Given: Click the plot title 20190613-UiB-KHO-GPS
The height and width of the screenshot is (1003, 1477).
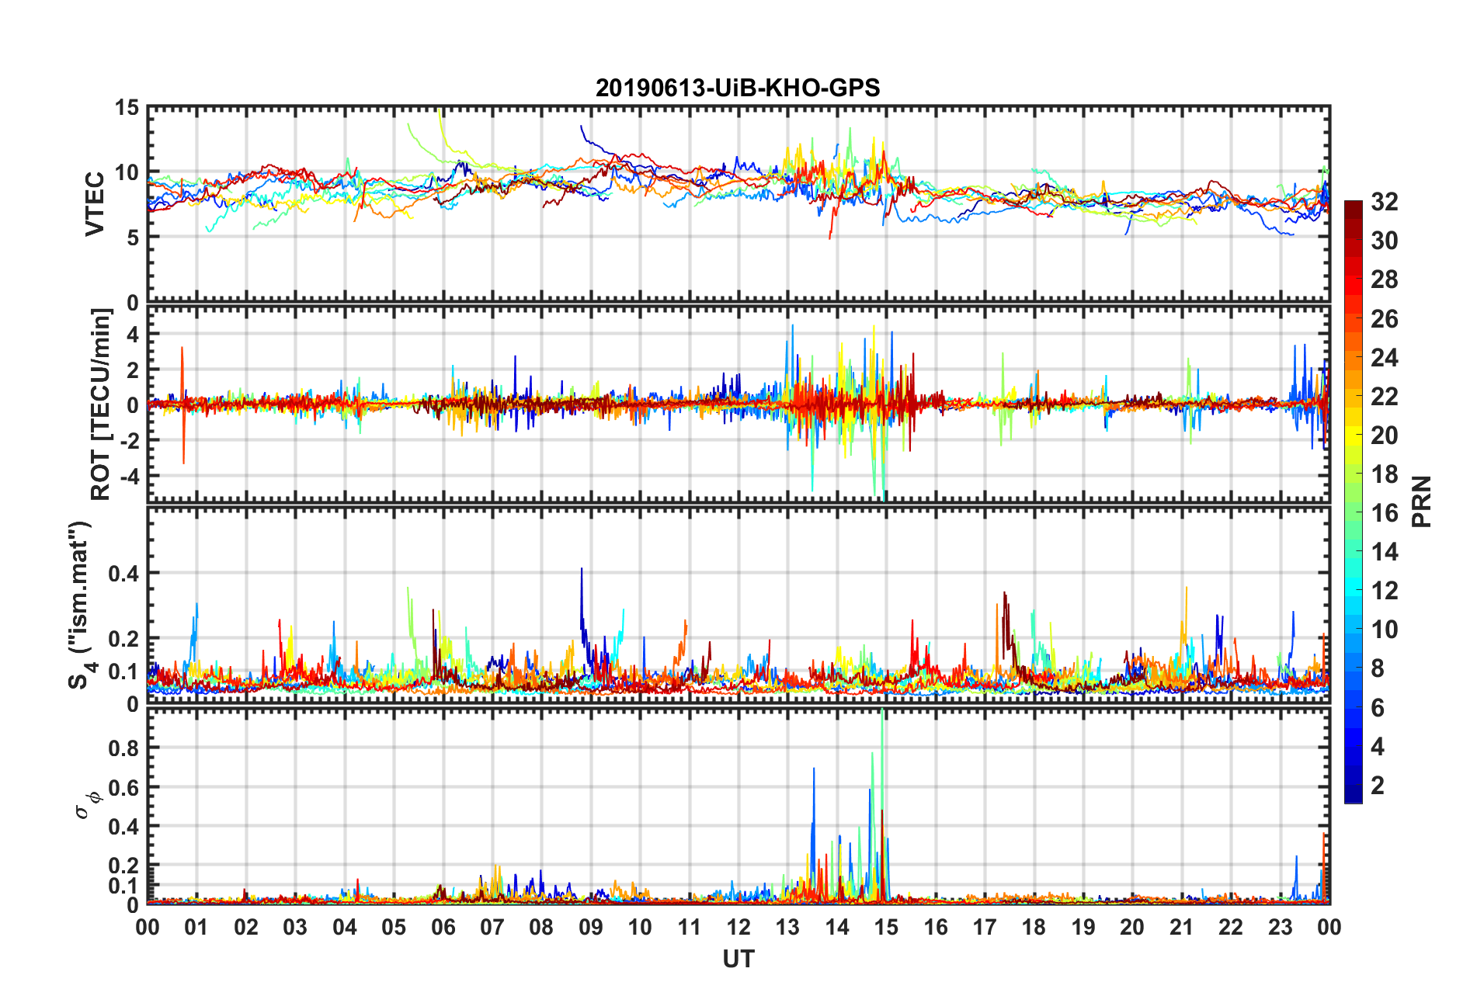Looking at the screenshot, I should coord(738,88).
